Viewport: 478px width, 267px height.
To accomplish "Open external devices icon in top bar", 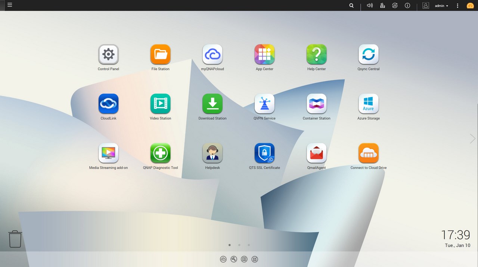I will tap(395, 6).
